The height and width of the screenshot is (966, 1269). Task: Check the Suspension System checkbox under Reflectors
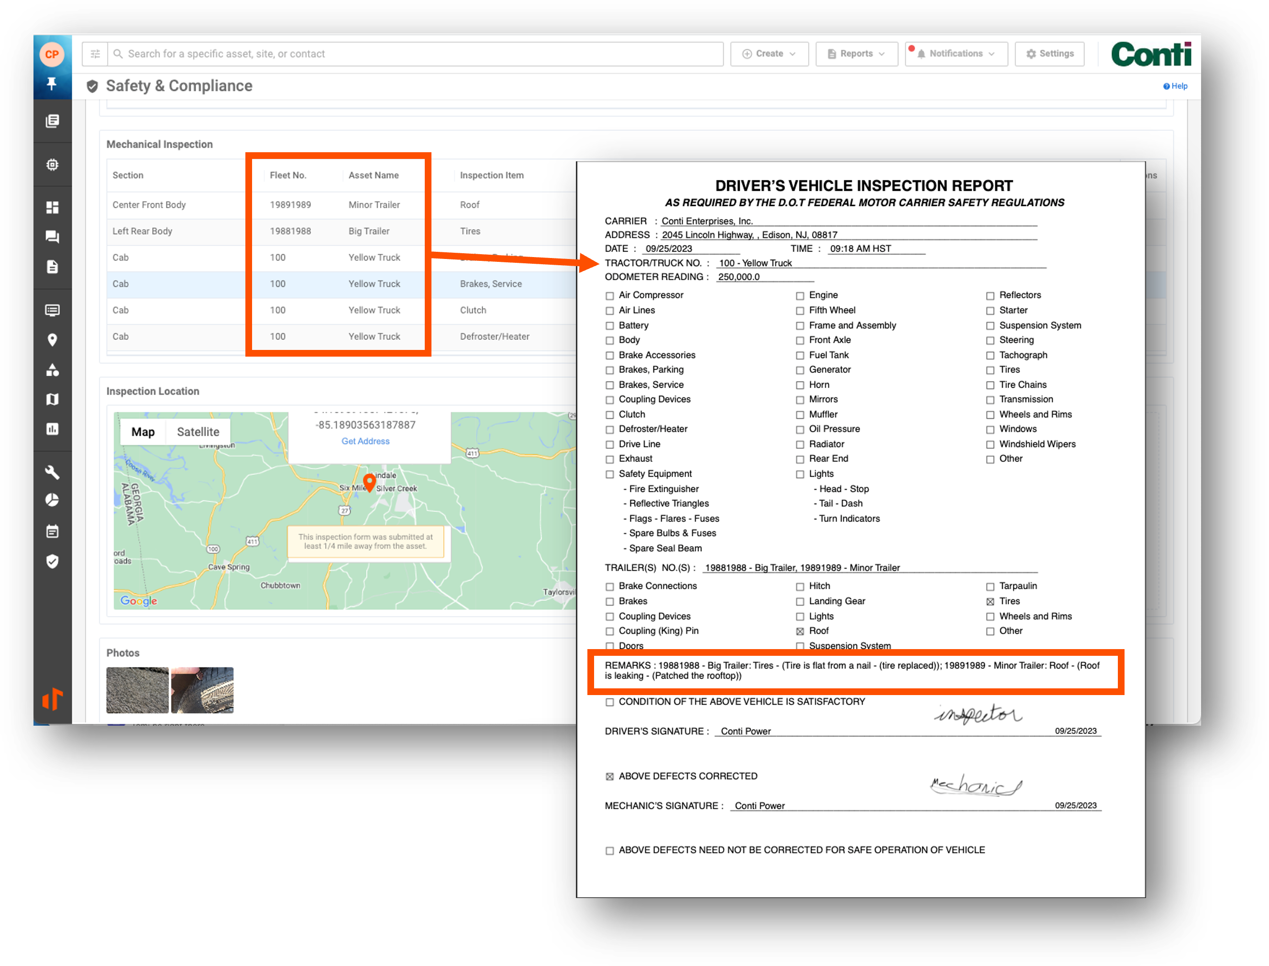point(990,326)
